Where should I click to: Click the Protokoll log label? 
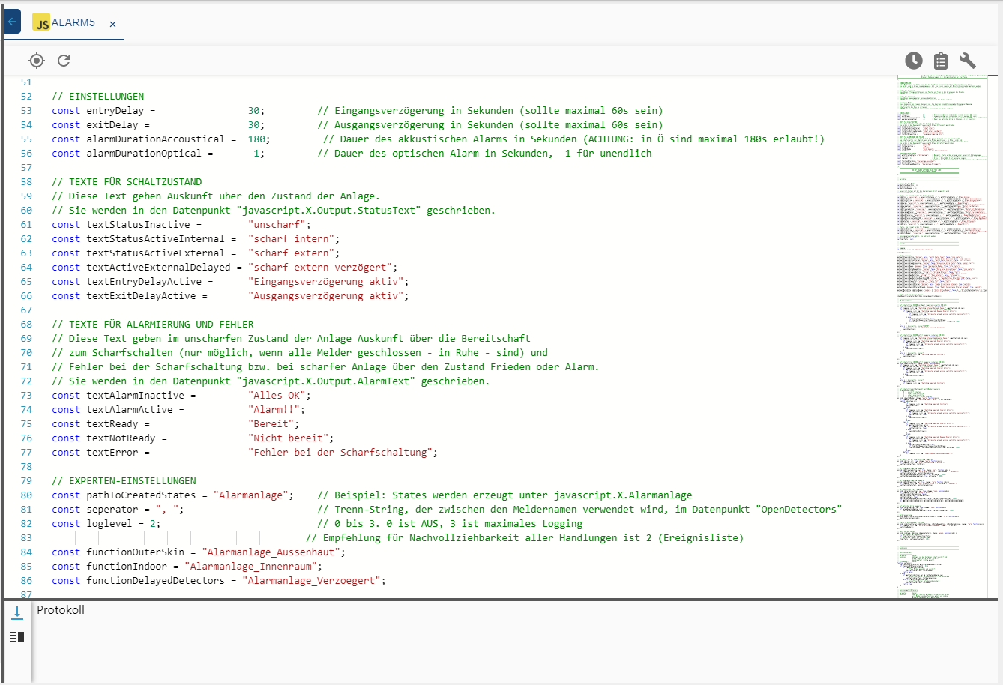[x=61, y=610]
